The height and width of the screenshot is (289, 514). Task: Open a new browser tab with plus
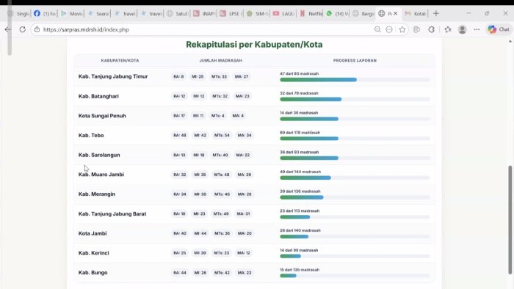[435, 13]
